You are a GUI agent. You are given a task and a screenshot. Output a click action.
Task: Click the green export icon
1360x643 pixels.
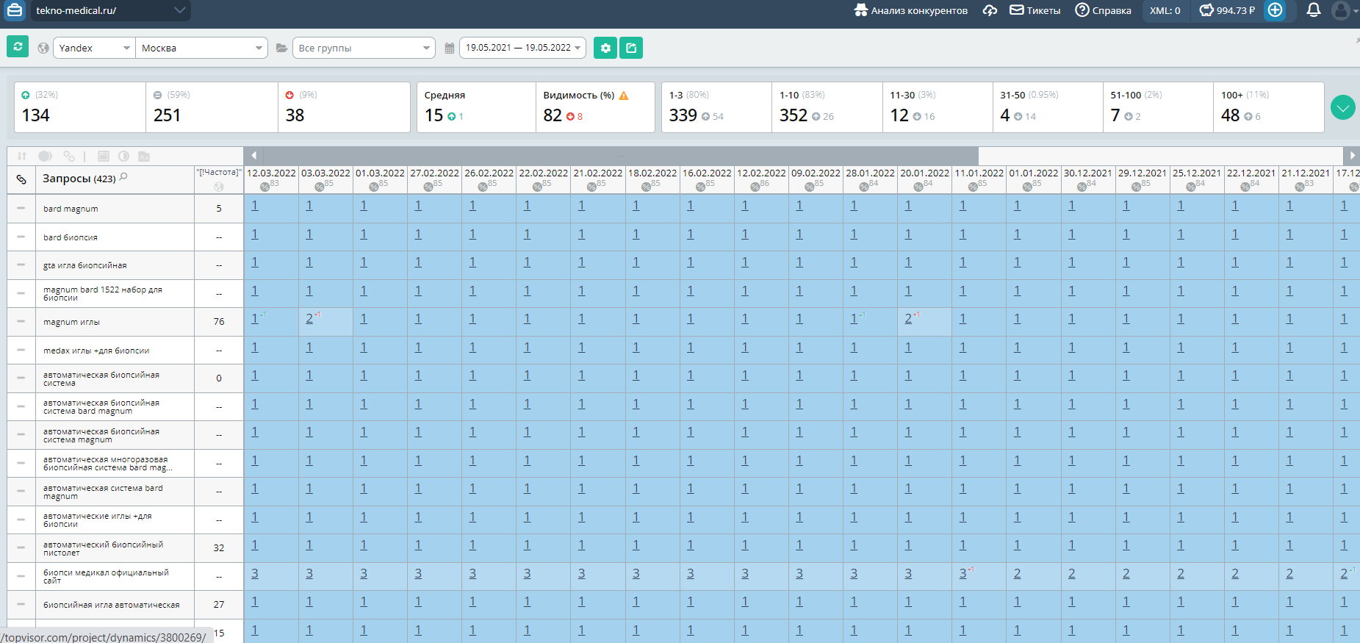click(631, 48)
